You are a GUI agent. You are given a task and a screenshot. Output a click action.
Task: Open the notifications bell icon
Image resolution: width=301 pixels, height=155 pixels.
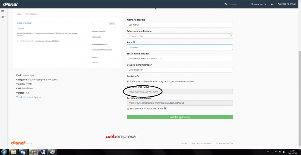(x=272, y=4)
